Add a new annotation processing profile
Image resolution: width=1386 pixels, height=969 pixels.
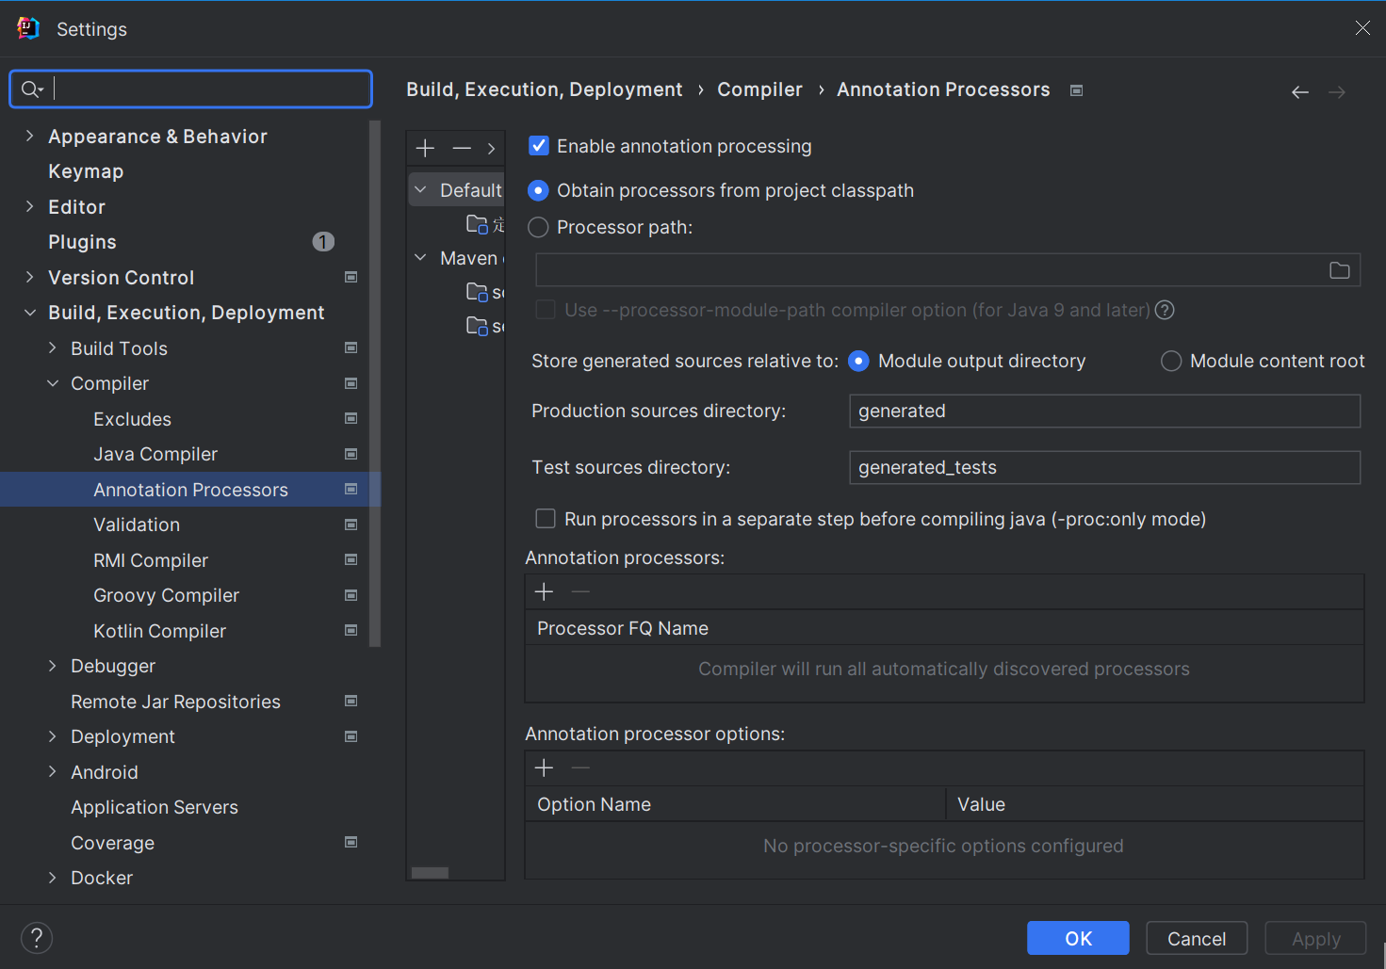pos(425,148)
